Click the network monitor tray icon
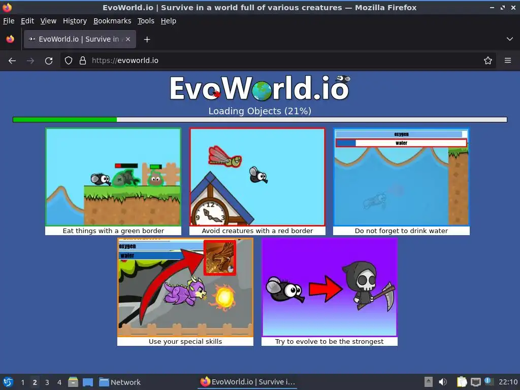This screenshot has width=520, height=390. click(x=475, y=382)
